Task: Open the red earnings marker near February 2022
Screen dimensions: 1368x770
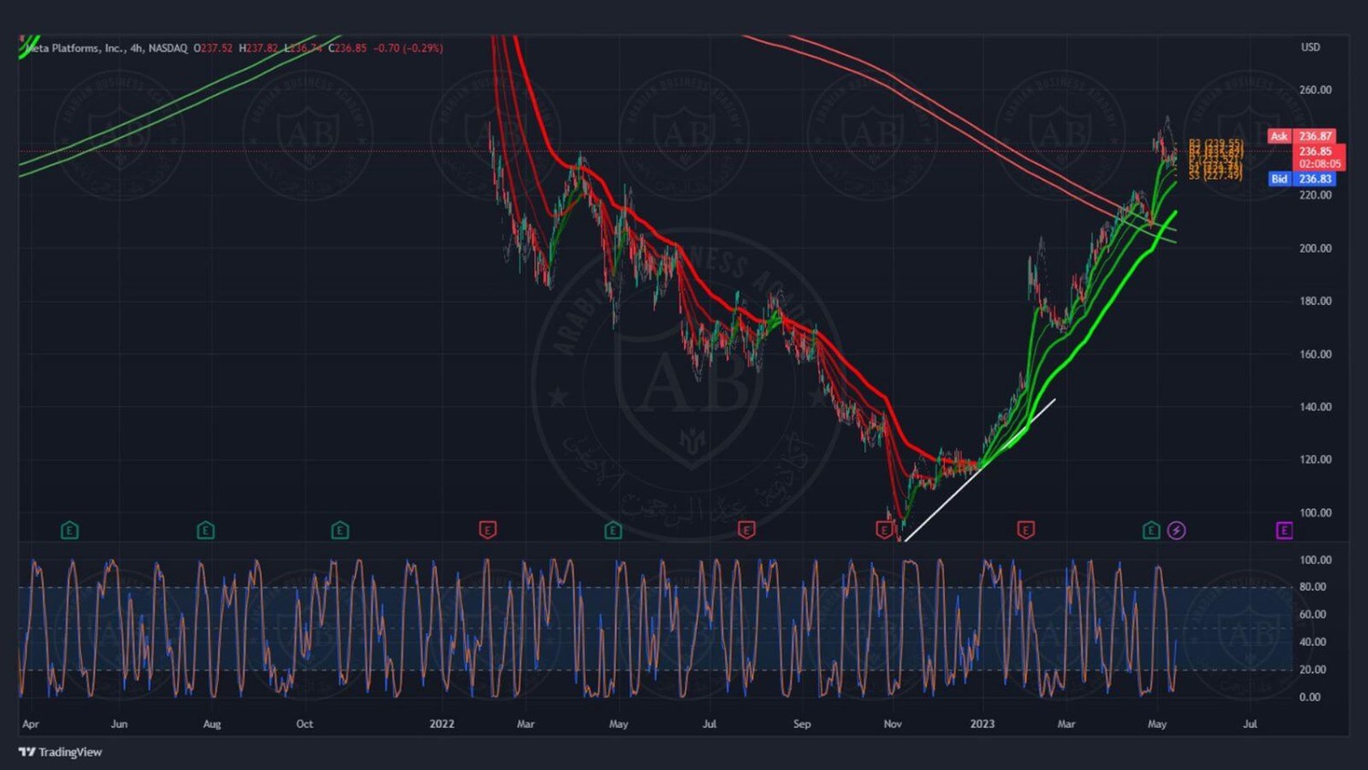Action: coord(488,530)
